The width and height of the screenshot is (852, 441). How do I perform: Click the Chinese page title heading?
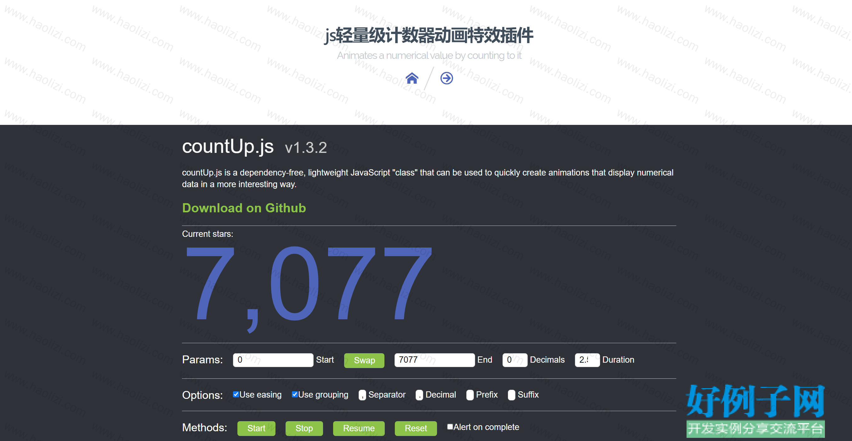[x=429, y=36]
